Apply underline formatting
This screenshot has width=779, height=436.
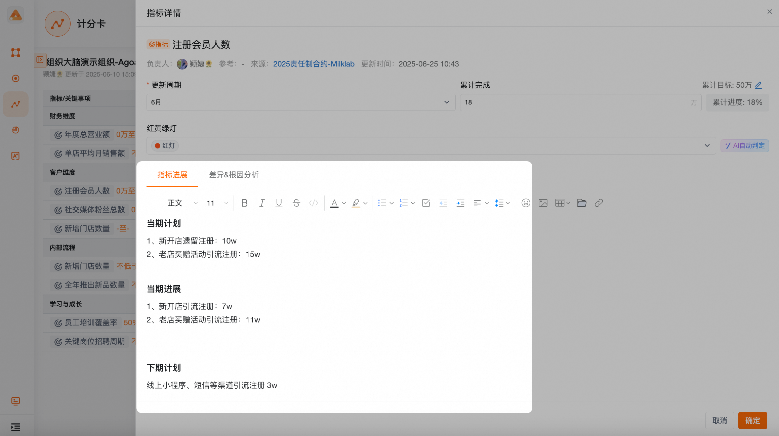pos(279,203)
